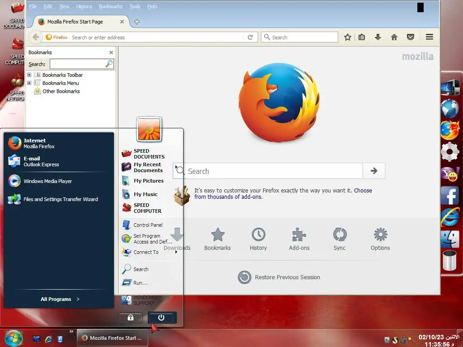Open the Yahoo Messenger dock icon

click(x=450, y=174)
